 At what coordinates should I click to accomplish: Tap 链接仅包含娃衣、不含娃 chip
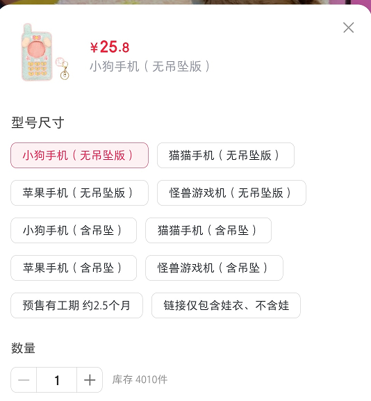click(x=226, y=305)
